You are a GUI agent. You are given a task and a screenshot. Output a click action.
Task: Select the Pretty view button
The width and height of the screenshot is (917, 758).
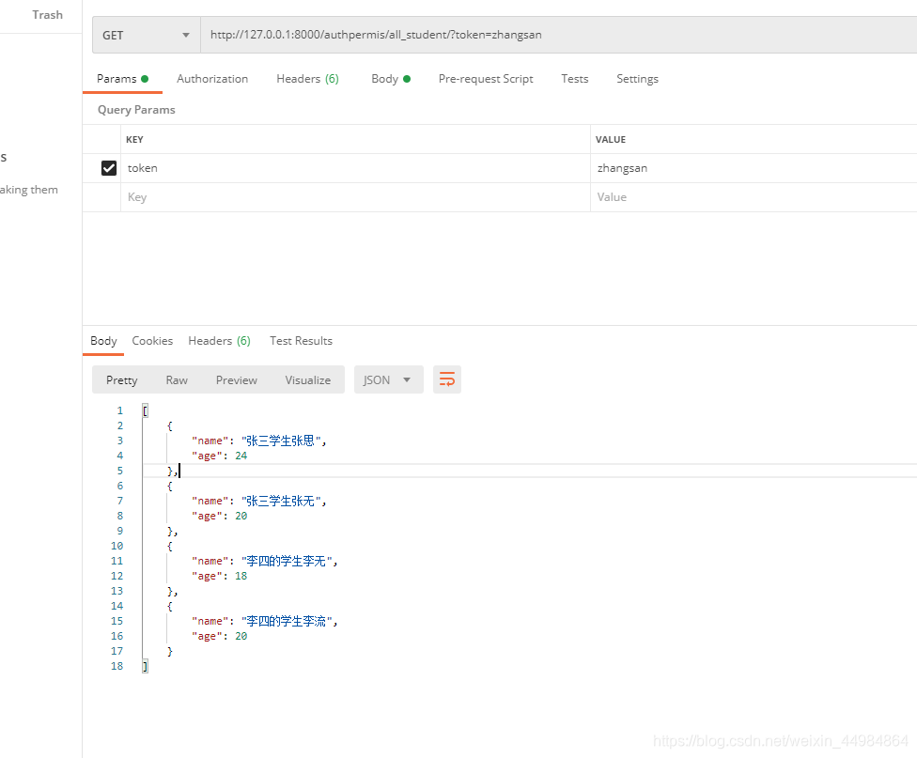point(121,380)
